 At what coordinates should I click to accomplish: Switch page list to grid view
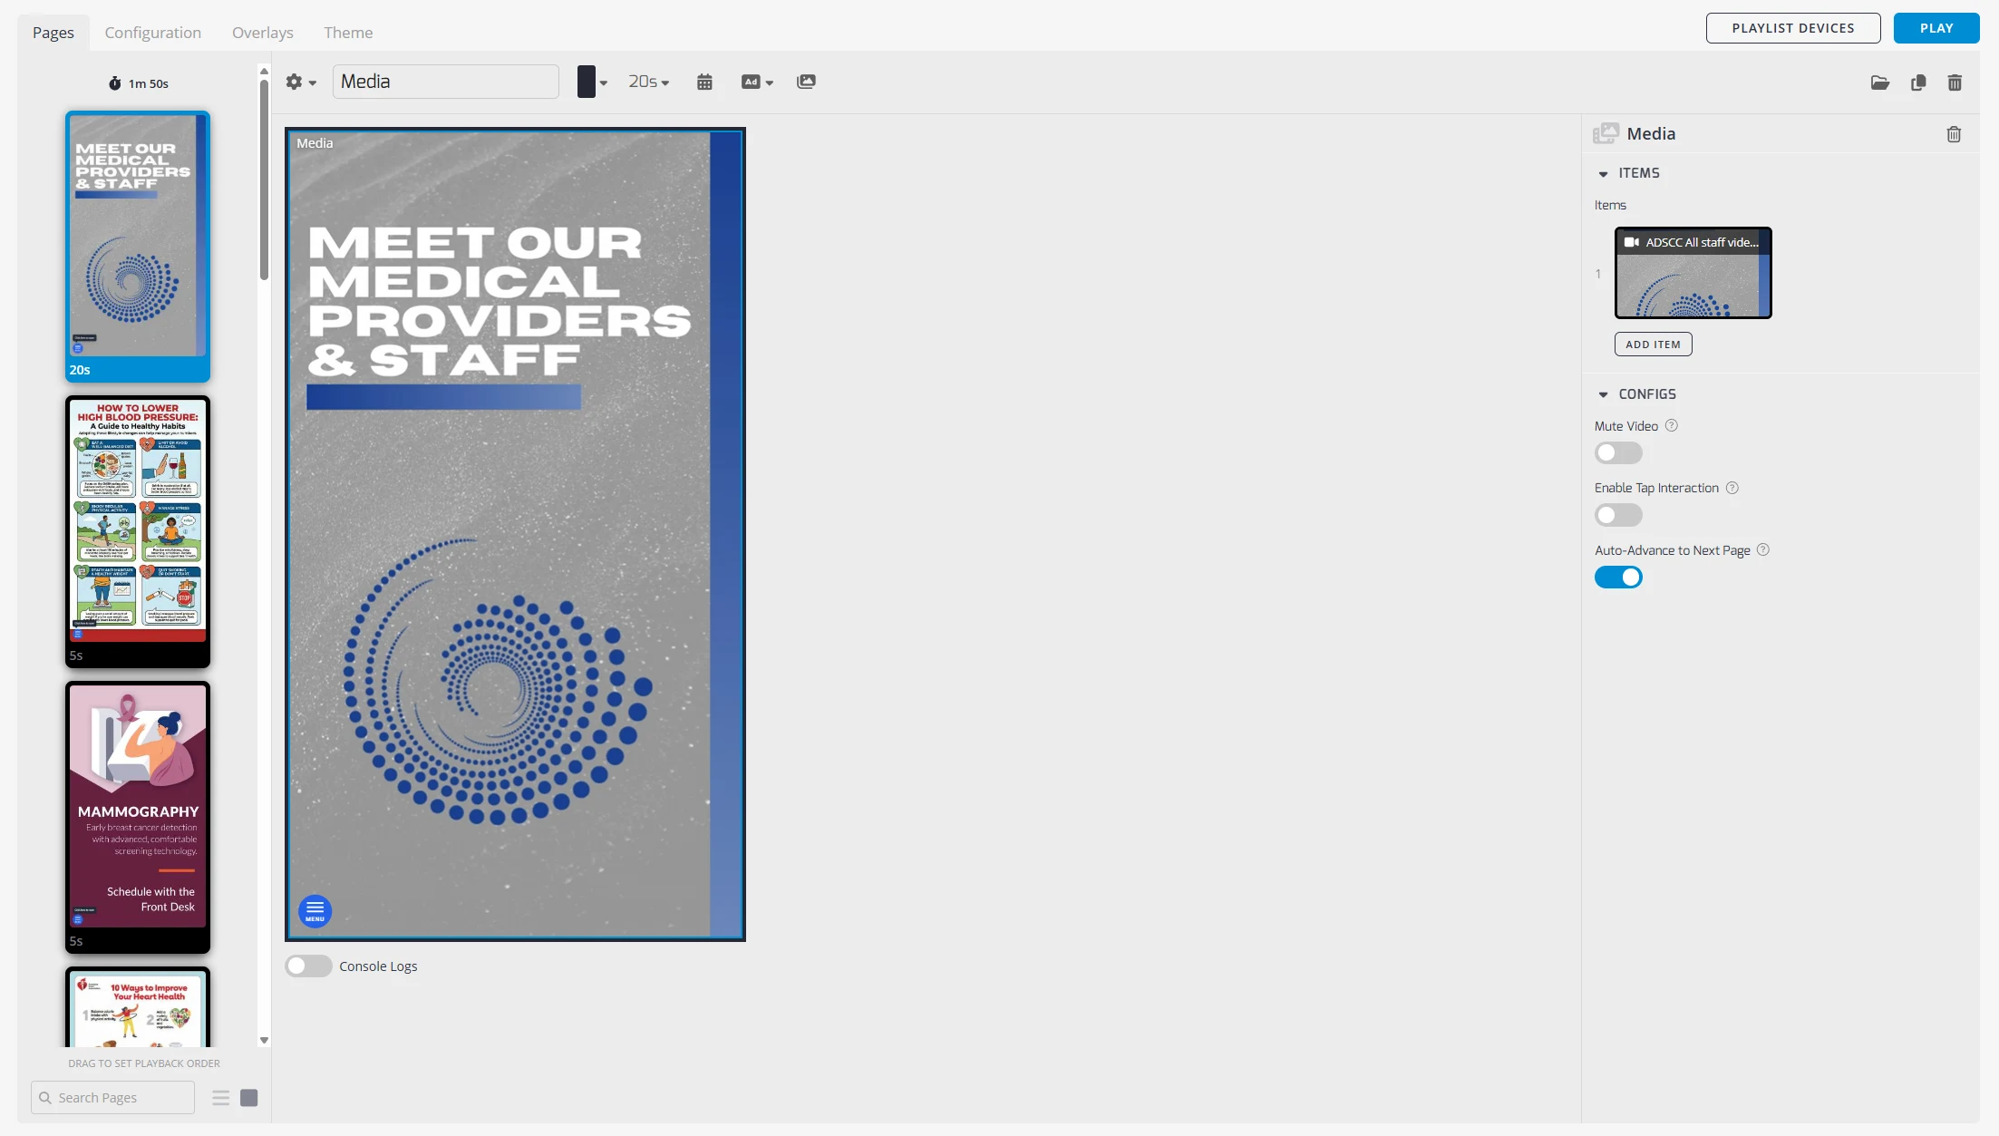click(249, 1098)
